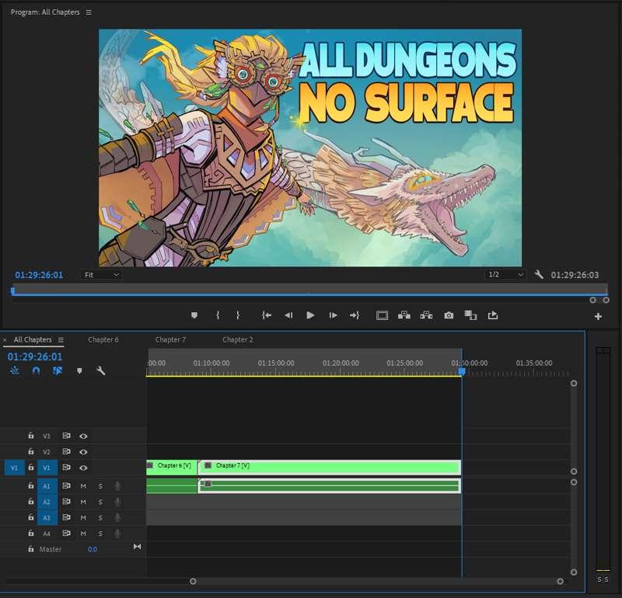Select the Chapter 7 [V] clip

(x=330, y=468)
